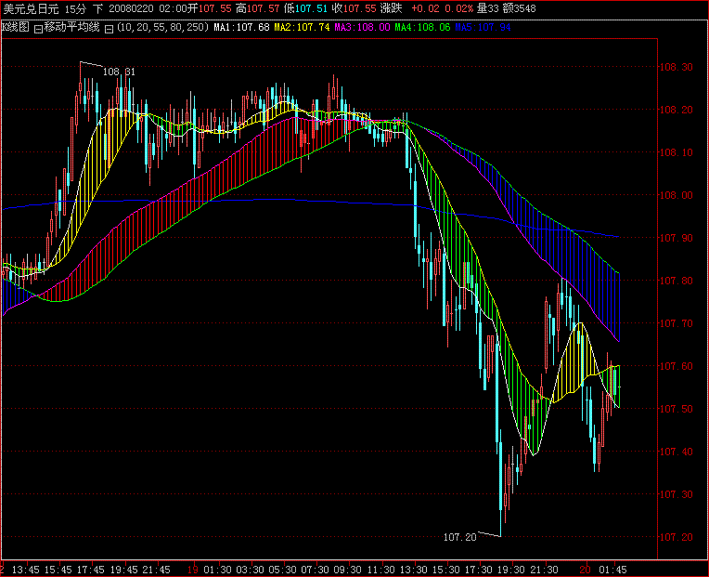Click 107.30 on the price axis

676,494
